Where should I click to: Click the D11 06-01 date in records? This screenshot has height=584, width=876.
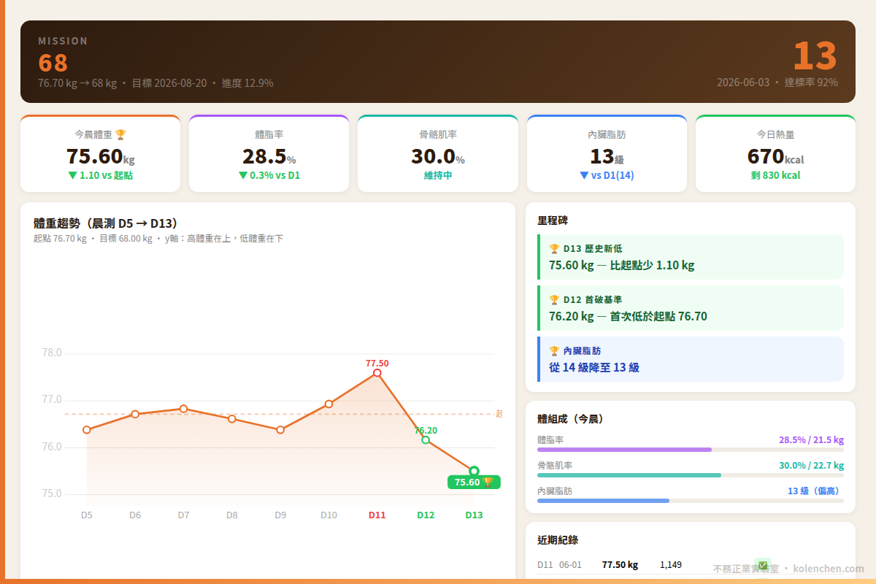[559, 565]
